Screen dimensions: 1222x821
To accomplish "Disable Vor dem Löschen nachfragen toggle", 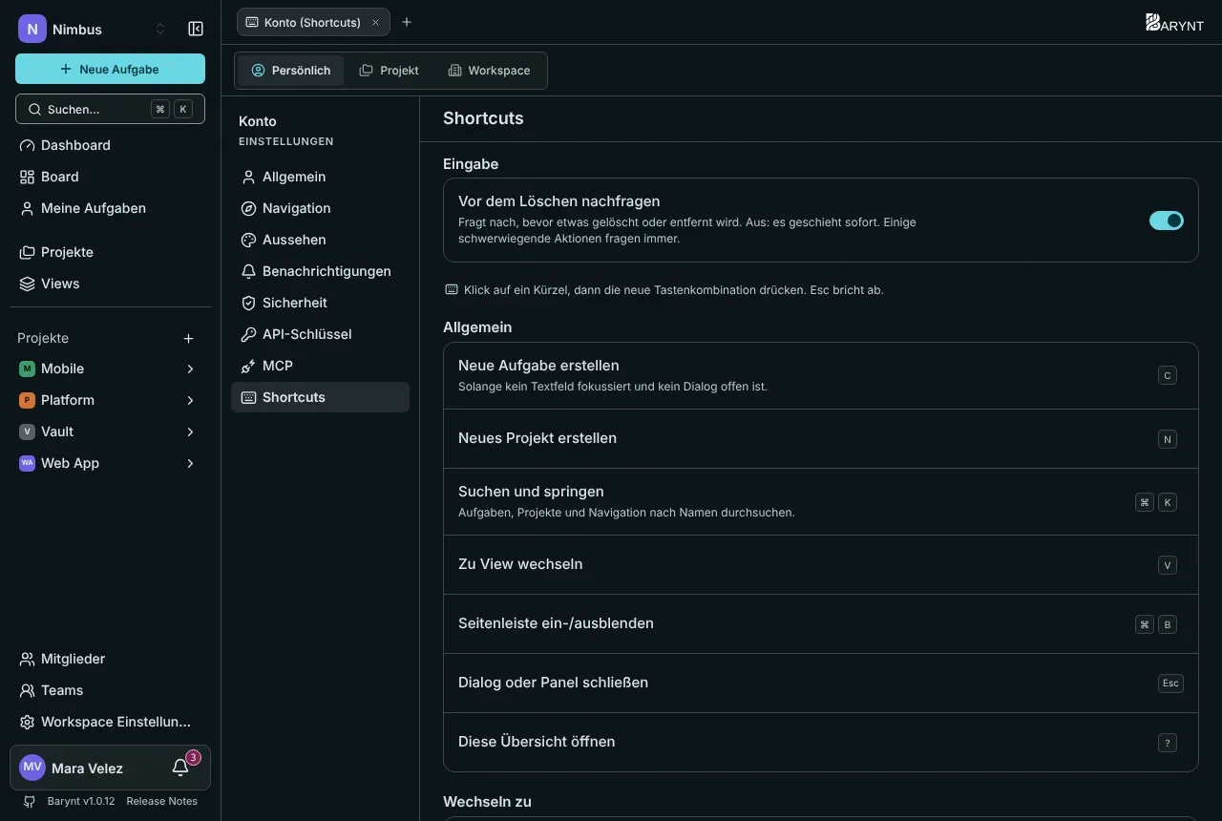I will point(1167,221).
